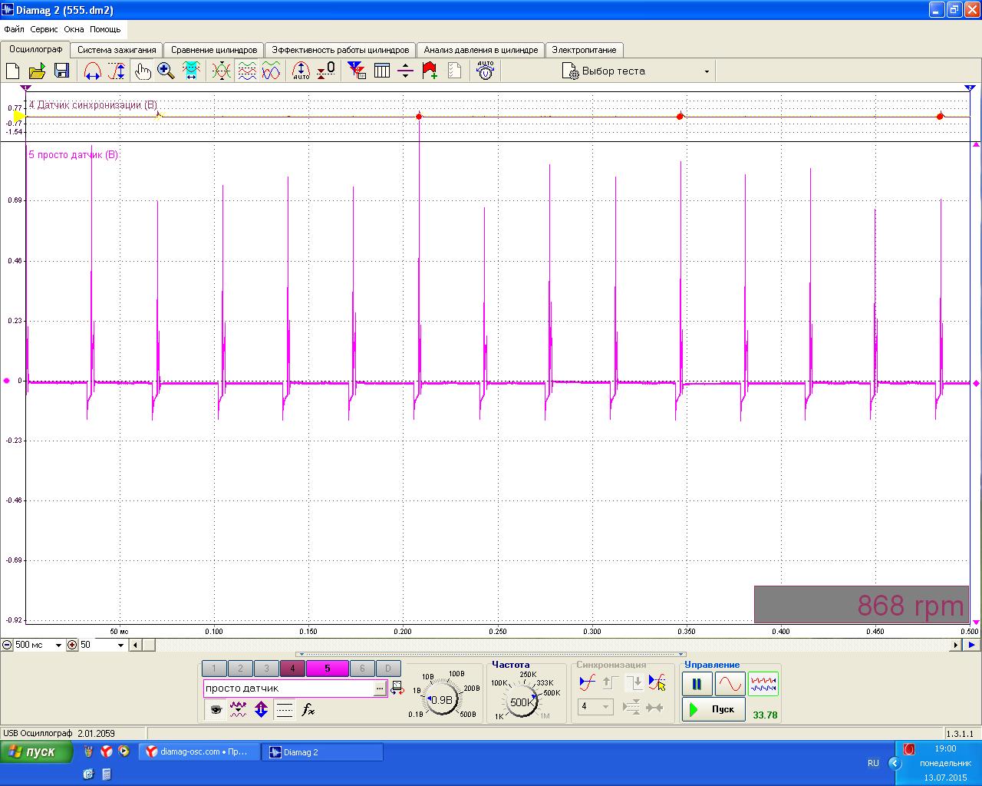Click the overlapped channels display icon

tap(221, 71)
